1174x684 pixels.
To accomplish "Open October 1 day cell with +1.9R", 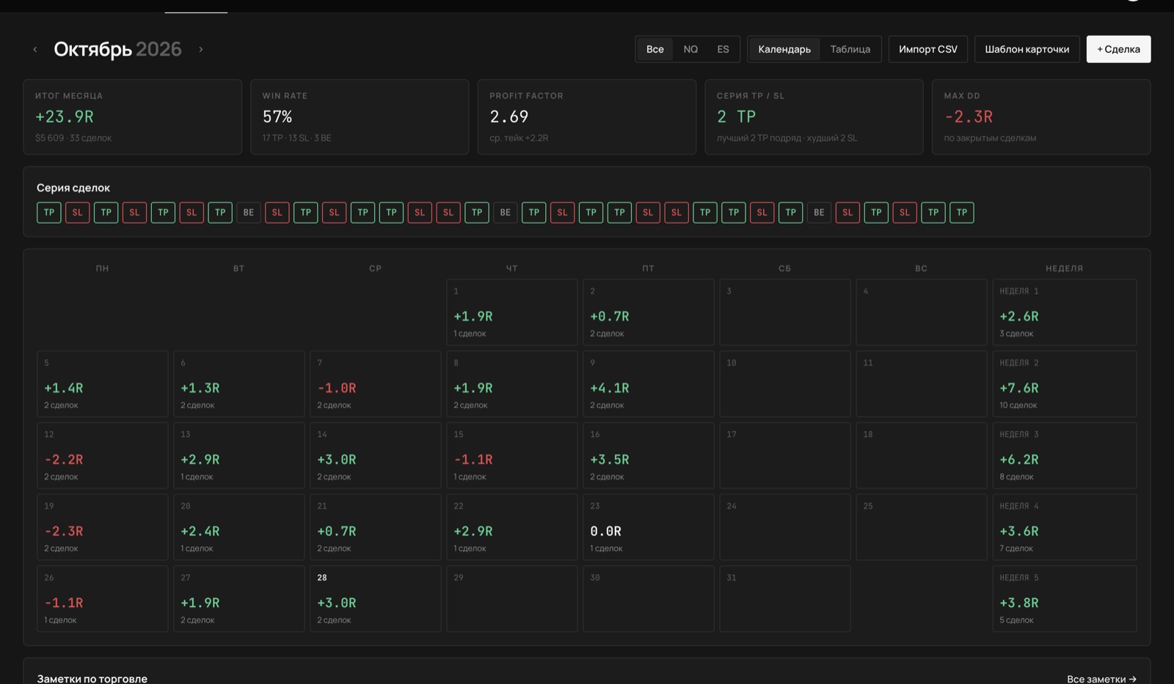I will (512, 312).
